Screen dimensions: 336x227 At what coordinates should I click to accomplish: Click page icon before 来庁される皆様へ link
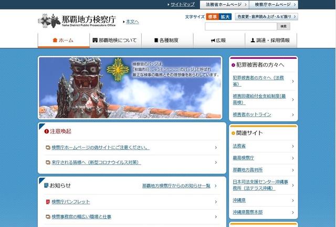[48, 163]
